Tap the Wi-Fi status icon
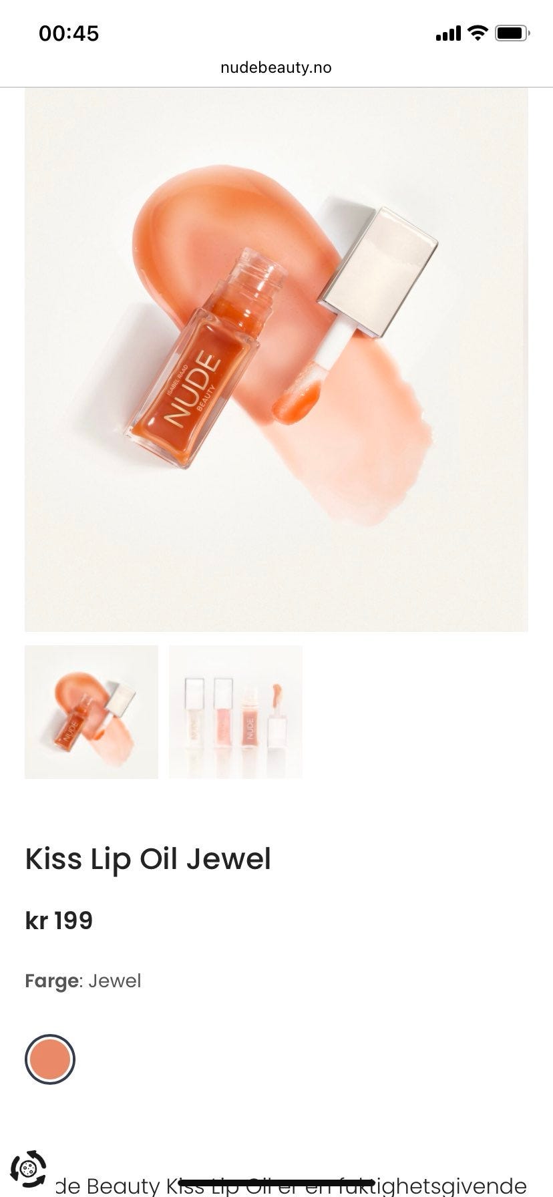Image resolution: width=553 pixels, height=1197 pixels. [x=478, y=33]
